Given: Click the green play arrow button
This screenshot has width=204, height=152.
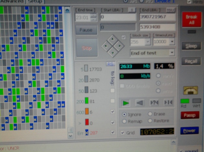Looking at the screenshot, I should tap(126, 103).
